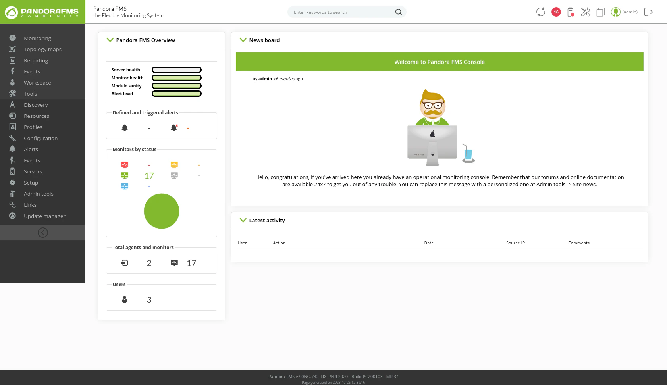Open the Reporting menu

(x=36, y=60)
